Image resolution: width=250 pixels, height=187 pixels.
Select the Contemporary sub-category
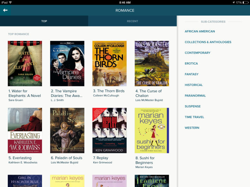197,53
